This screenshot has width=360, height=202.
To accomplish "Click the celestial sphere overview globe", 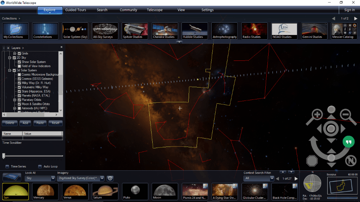I will point(312,183).
